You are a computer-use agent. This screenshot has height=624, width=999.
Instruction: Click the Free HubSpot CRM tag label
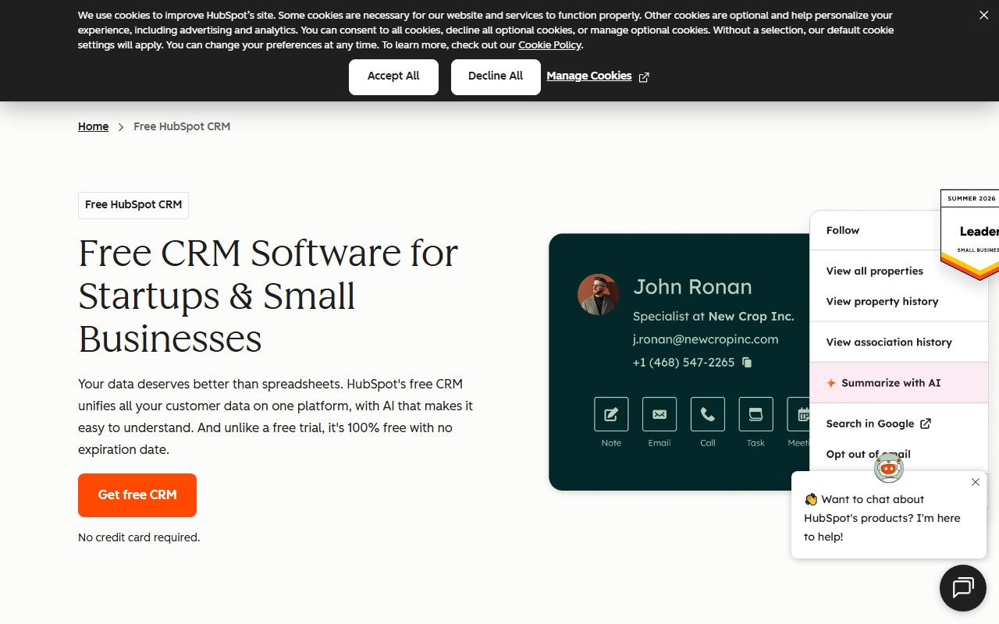[x=133, y=205]
